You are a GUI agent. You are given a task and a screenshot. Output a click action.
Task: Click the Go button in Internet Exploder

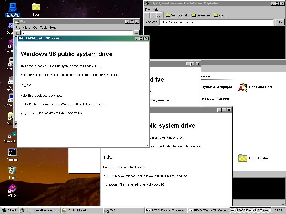pos(280,22)
